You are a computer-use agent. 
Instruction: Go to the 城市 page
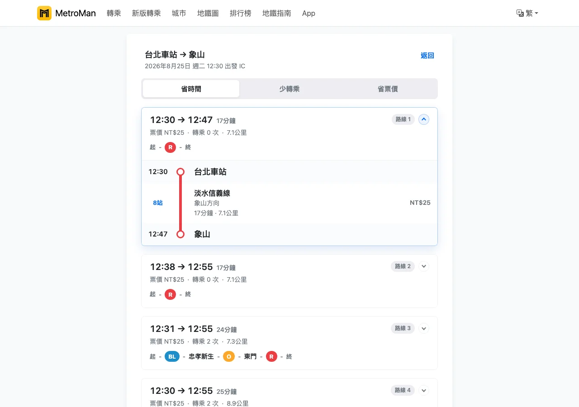point(179,13)
